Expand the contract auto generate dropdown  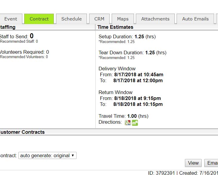click(47, 155)
